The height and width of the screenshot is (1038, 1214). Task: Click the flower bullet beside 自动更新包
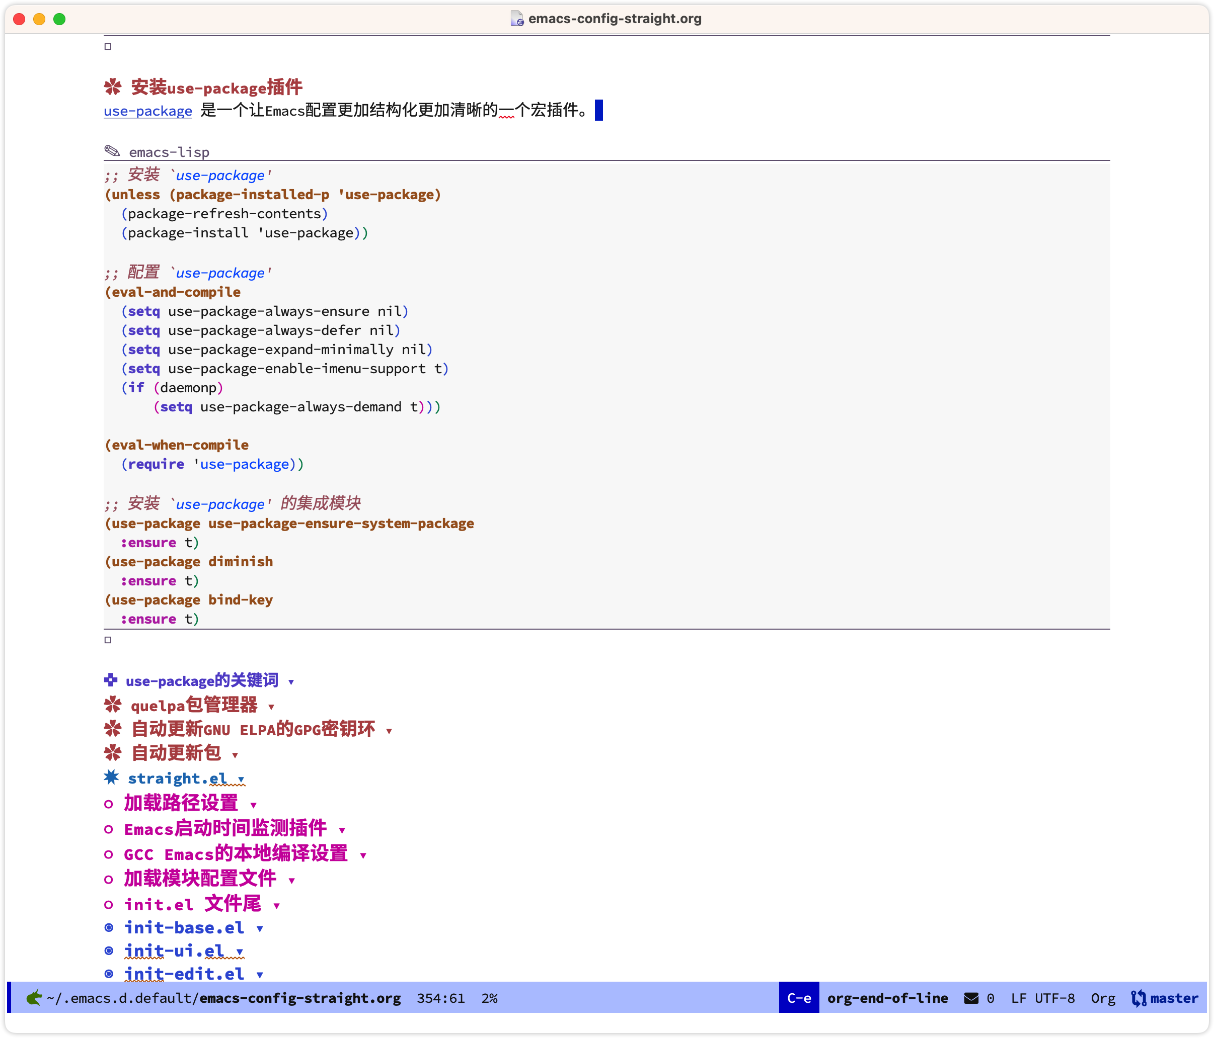click(113, 753)
